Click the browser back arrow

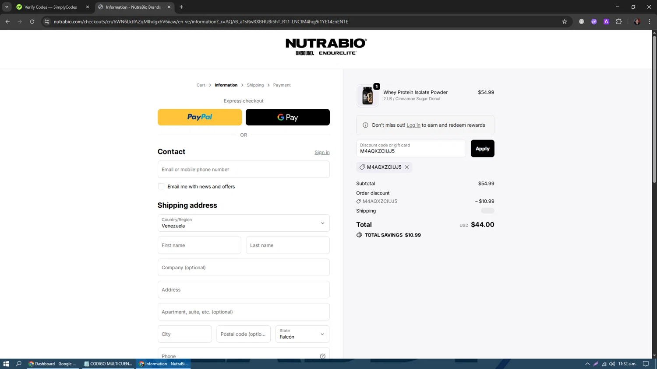click(x=7, y=21)
